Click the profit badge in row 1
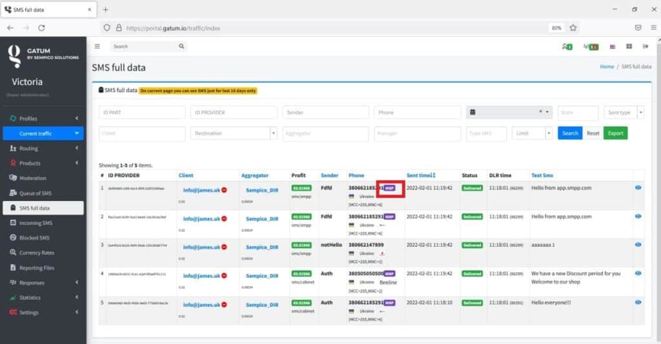Screen dimensions: 661x344 (x=301, y=188)
